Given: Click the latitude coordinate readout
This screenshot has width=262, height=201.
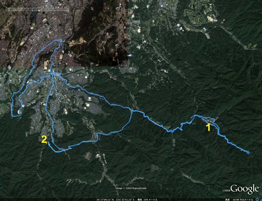Looking at the screenshot, I should [x=105, y=200].
